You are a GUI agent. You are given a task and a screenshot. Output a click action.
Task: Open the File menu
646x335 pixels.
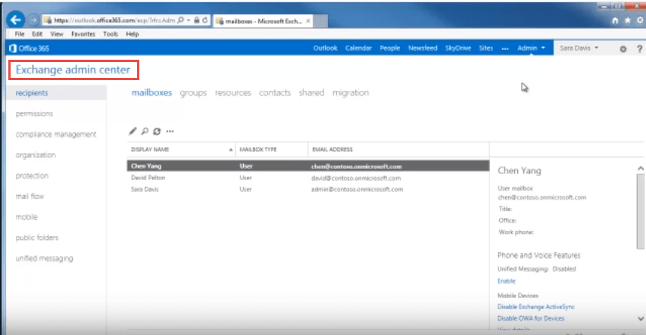tap(20, 34)
